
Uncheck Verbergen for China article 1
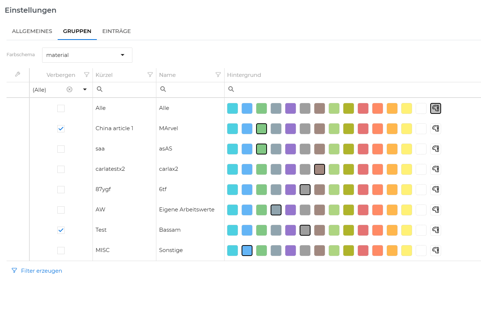click(61, 129)
